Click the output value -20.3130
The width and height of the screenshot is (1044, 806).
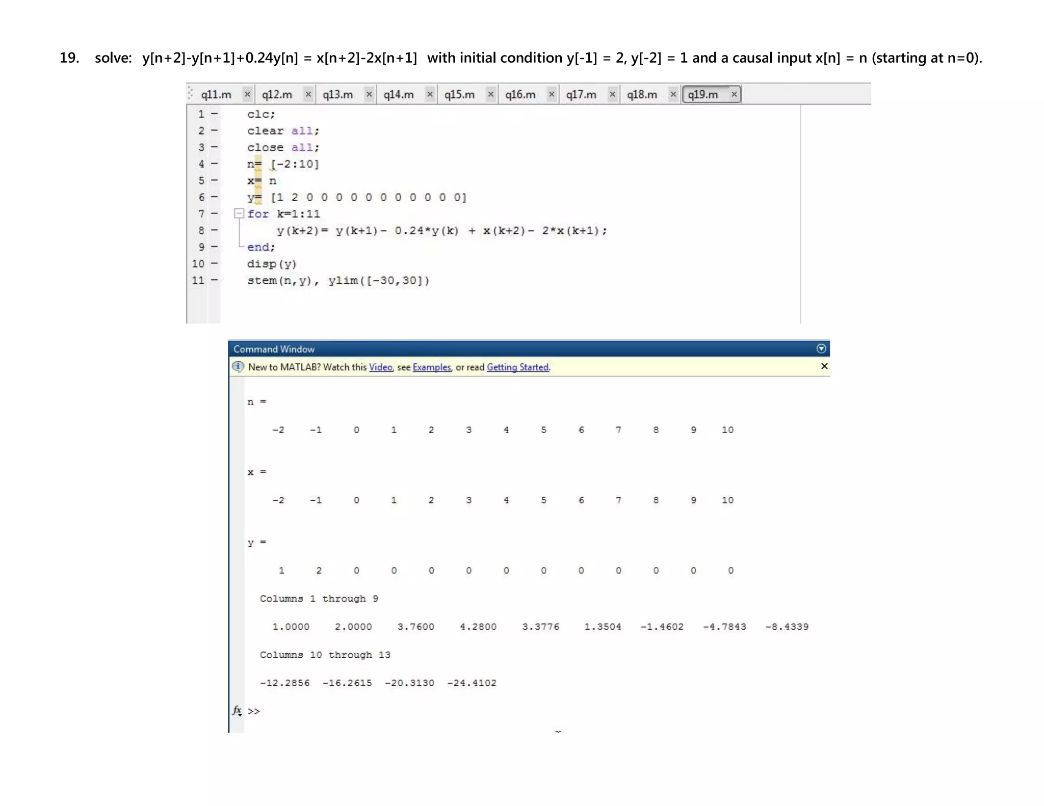click(x=409, y=683)
